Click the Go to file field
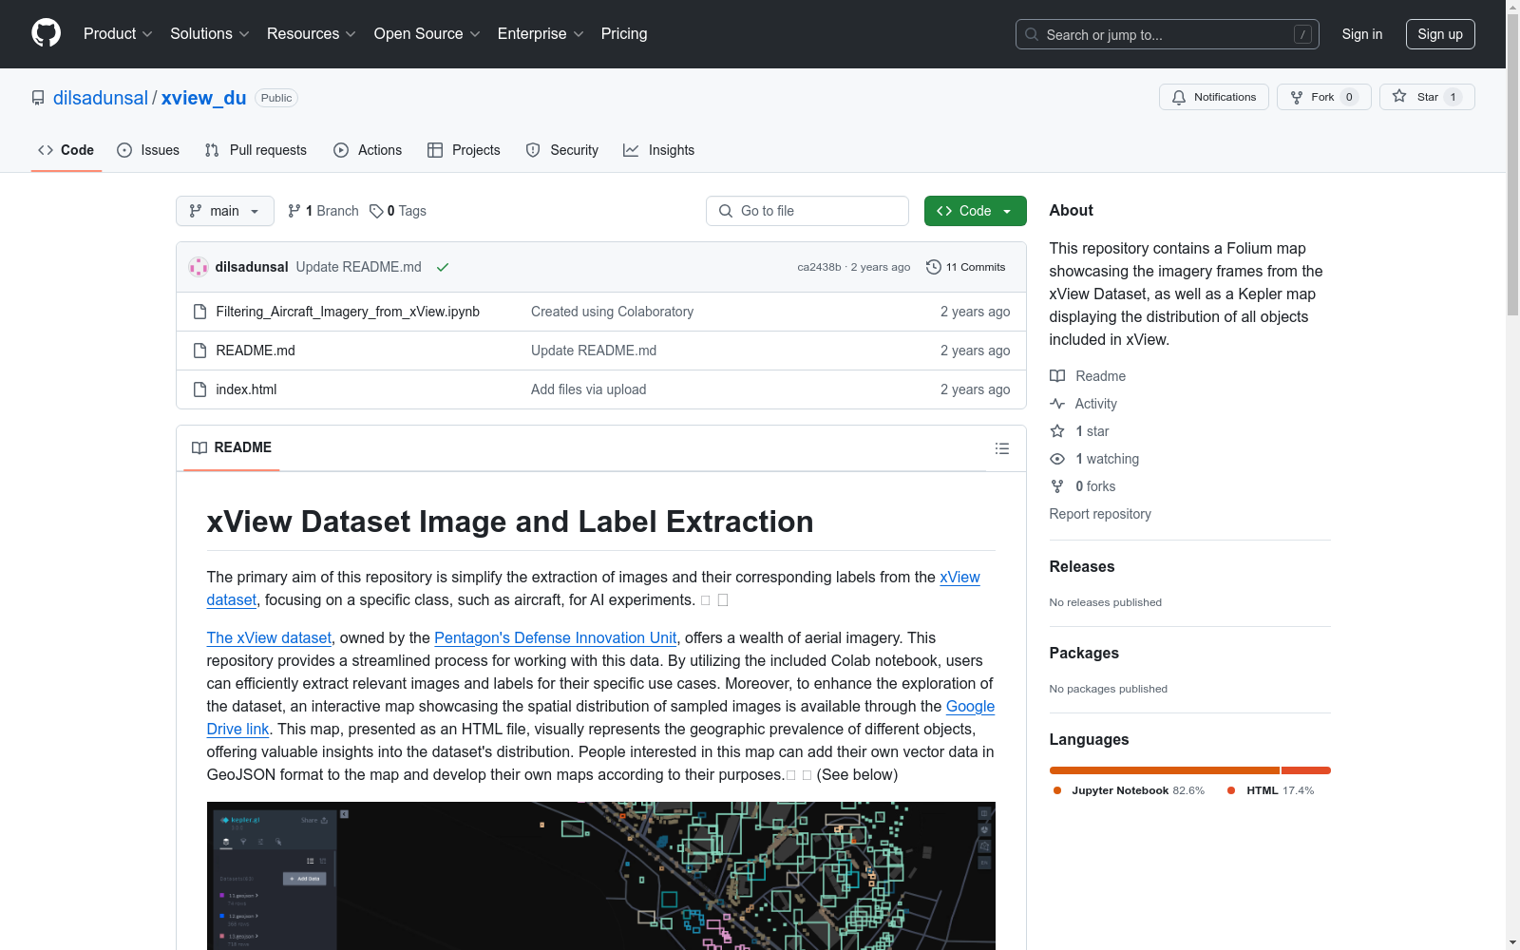This screenshot has width=1520, height=950. click(807, 211)
